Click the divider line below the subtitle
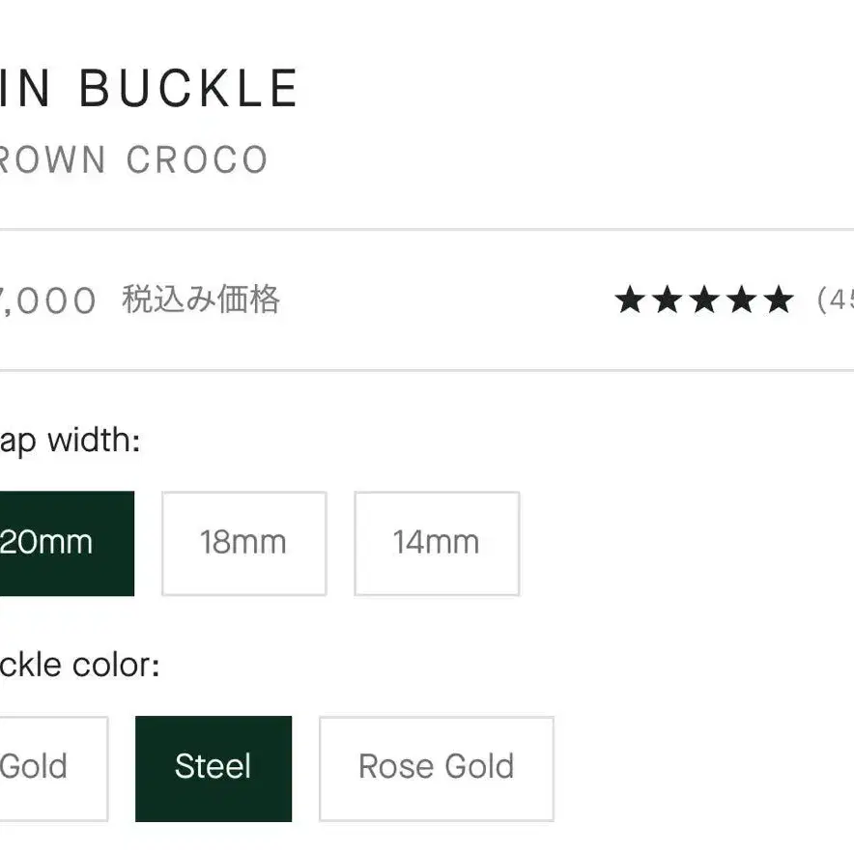Screen dimensions: 854x854 427,230
